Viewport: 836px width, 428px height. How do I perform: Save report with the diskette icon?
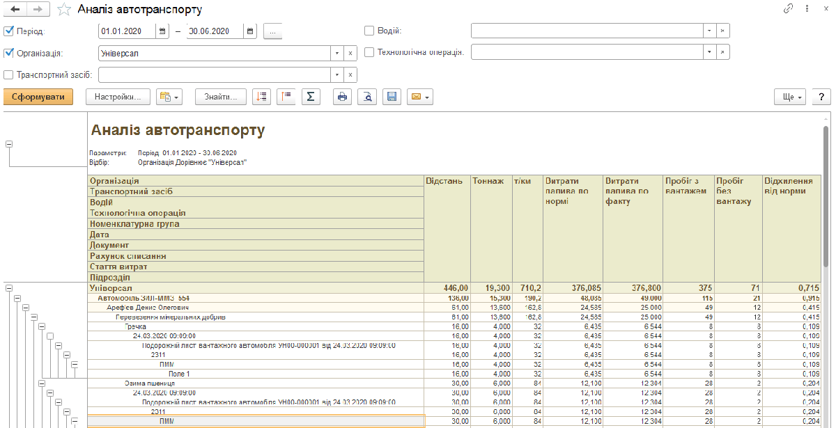coord(392,97)
